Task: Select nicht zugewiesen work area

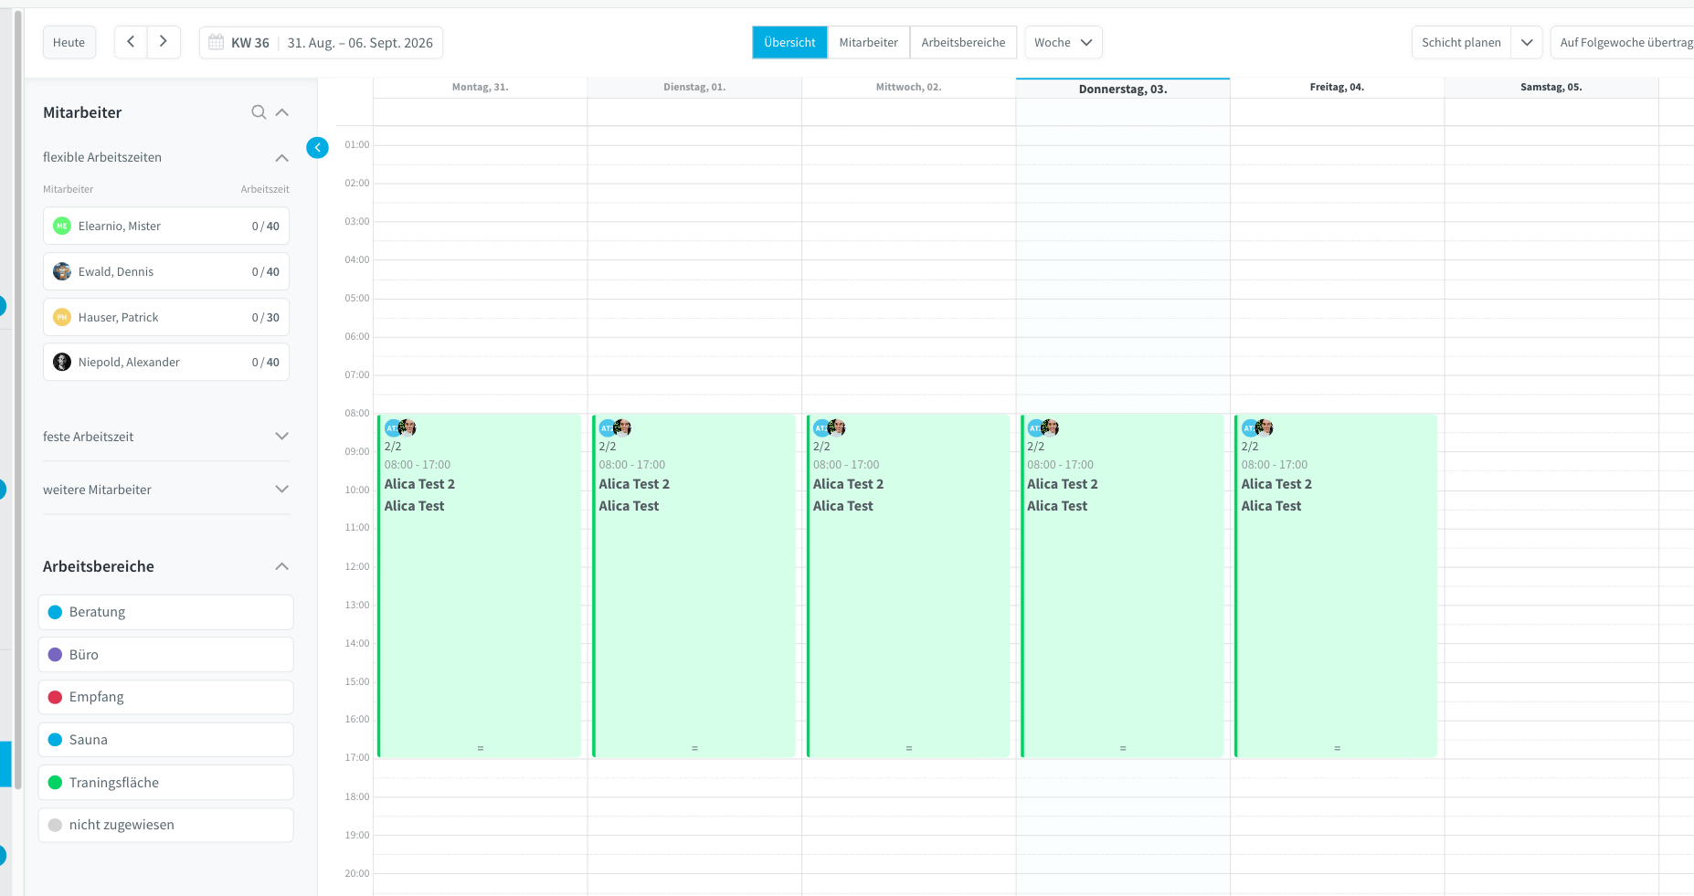Action: pos(165,825)
